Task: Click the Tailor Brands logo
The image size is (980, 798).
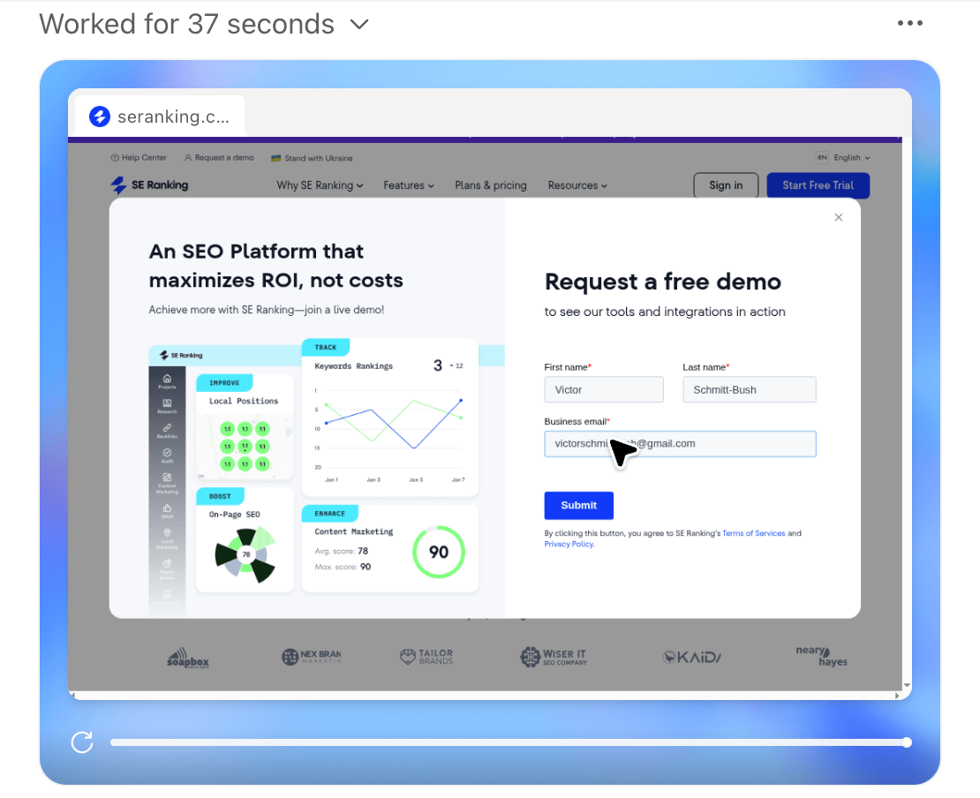Action: coord(426,656)
